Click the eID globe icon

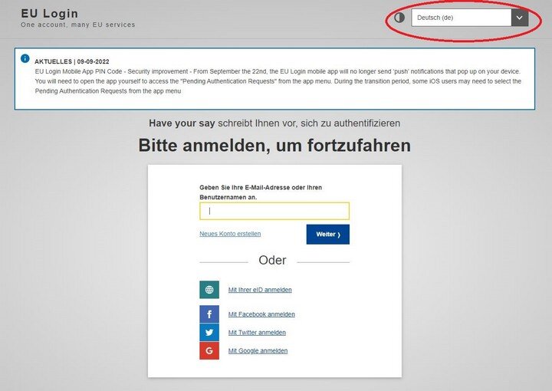(209, 290)
